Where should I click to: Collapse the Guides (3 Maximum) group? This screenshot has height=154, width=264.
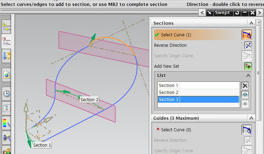point(251,118)
